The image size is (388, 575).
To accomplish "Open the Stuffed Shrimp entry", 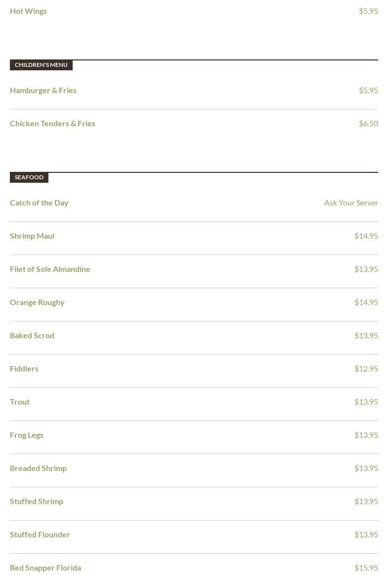I will click(x=37, y=502).
